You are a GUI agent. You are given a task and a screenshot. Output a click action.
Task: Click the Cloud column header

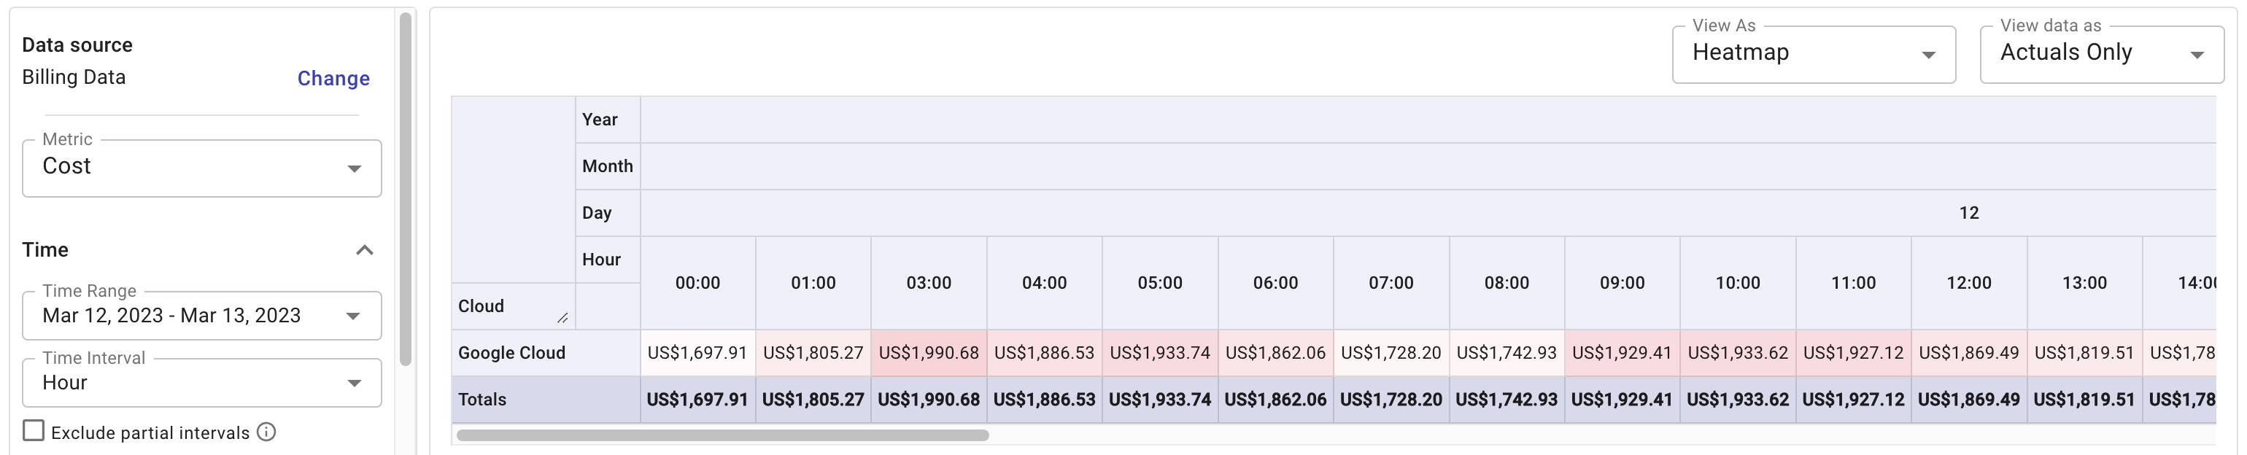pos(481,306)
